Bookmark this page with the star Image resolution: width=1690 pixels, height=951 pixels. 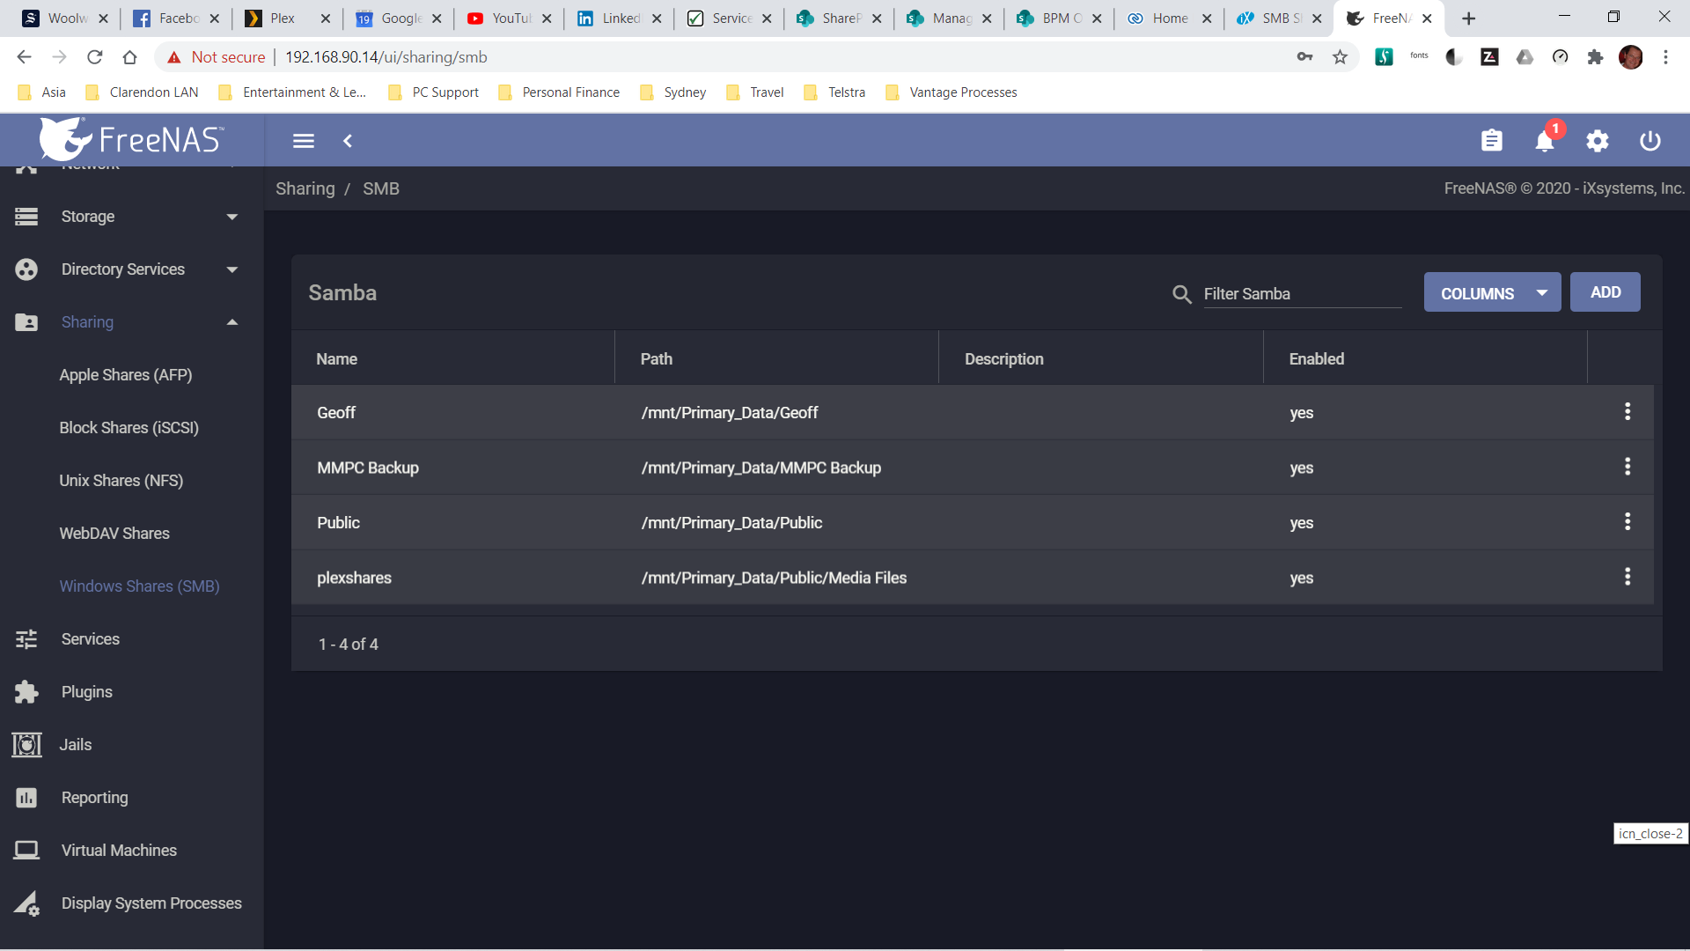click(x=1340, y=57)
